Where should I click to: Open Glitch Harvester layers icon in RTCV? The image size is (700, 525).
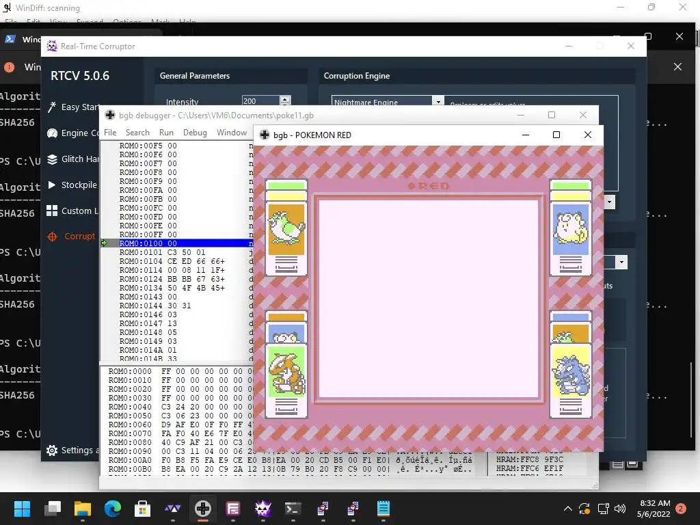tap(52, 159)
